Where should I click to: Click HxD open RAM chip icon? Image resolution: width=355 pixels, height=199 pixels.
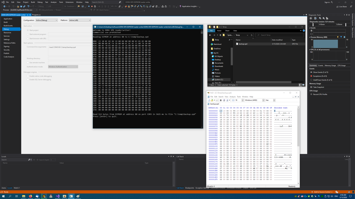coord(221,100)
